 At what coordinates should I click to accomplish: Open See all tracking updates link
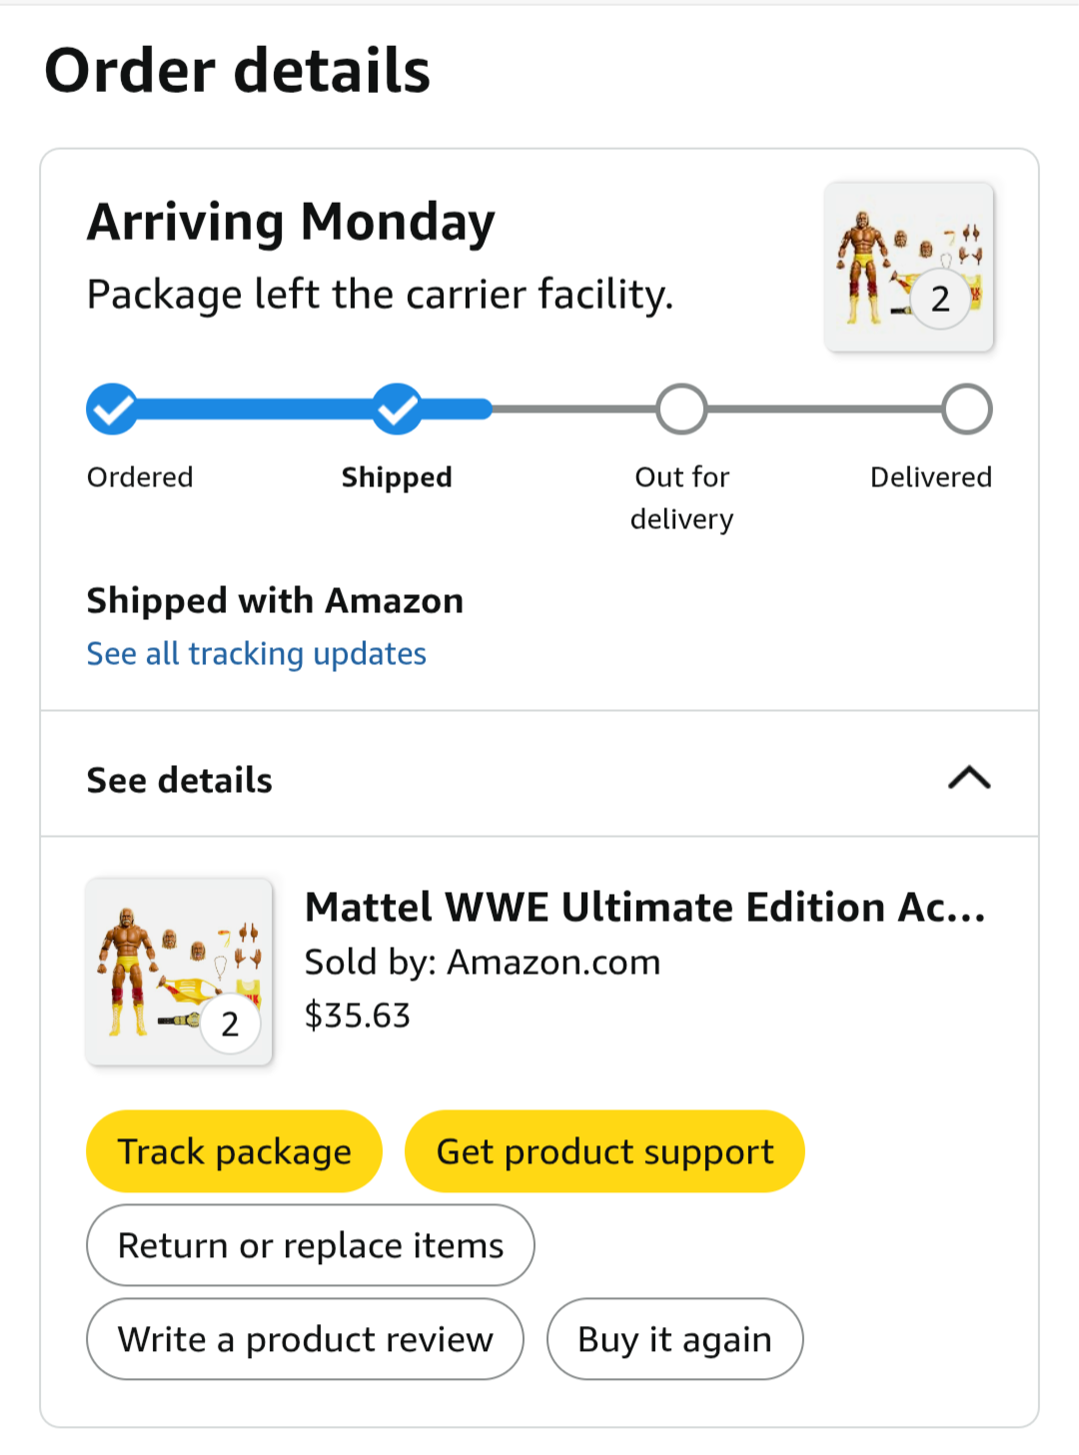coord(257,654)
